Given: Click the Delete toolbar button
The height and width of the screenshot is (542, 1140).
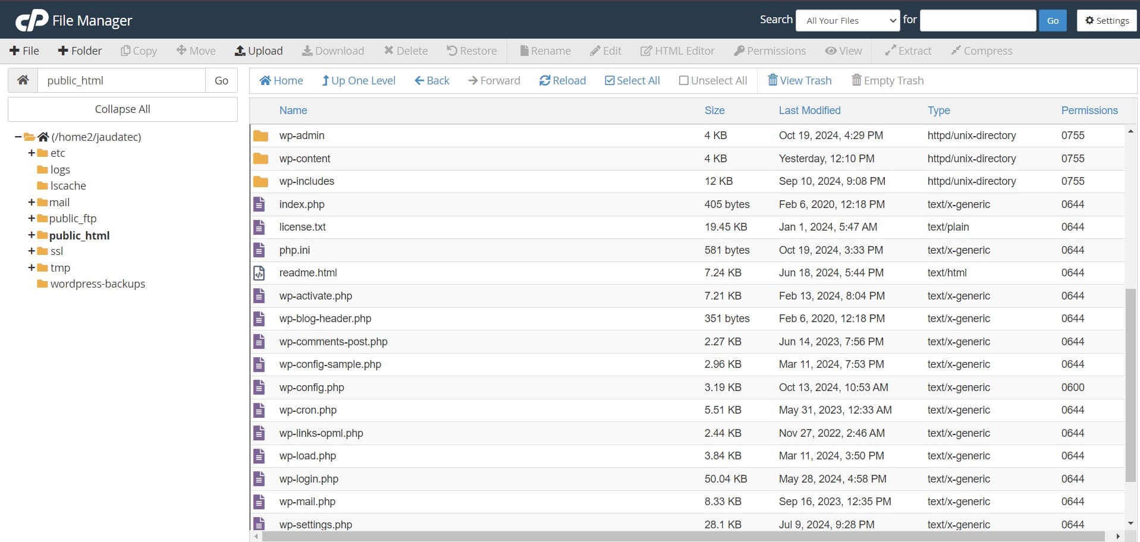Looking at the screenshot, I should [406, 51].
